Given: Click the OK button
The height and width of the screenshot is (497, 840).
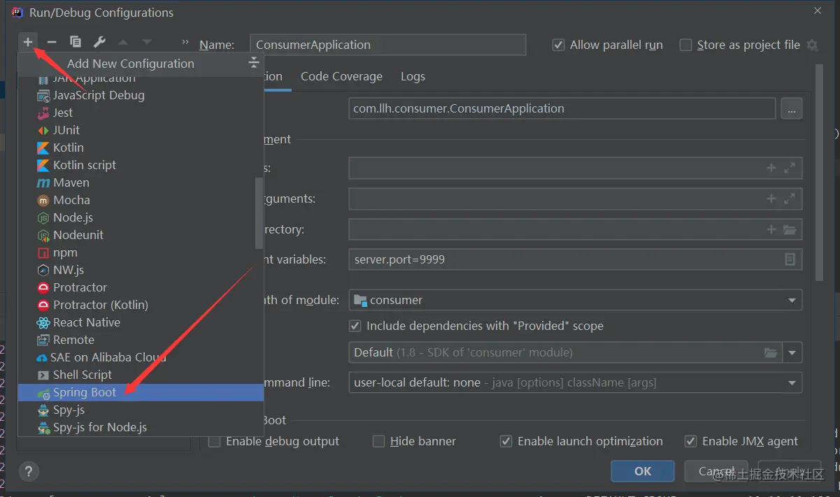Looking at the screenshot, I should 643,471.
